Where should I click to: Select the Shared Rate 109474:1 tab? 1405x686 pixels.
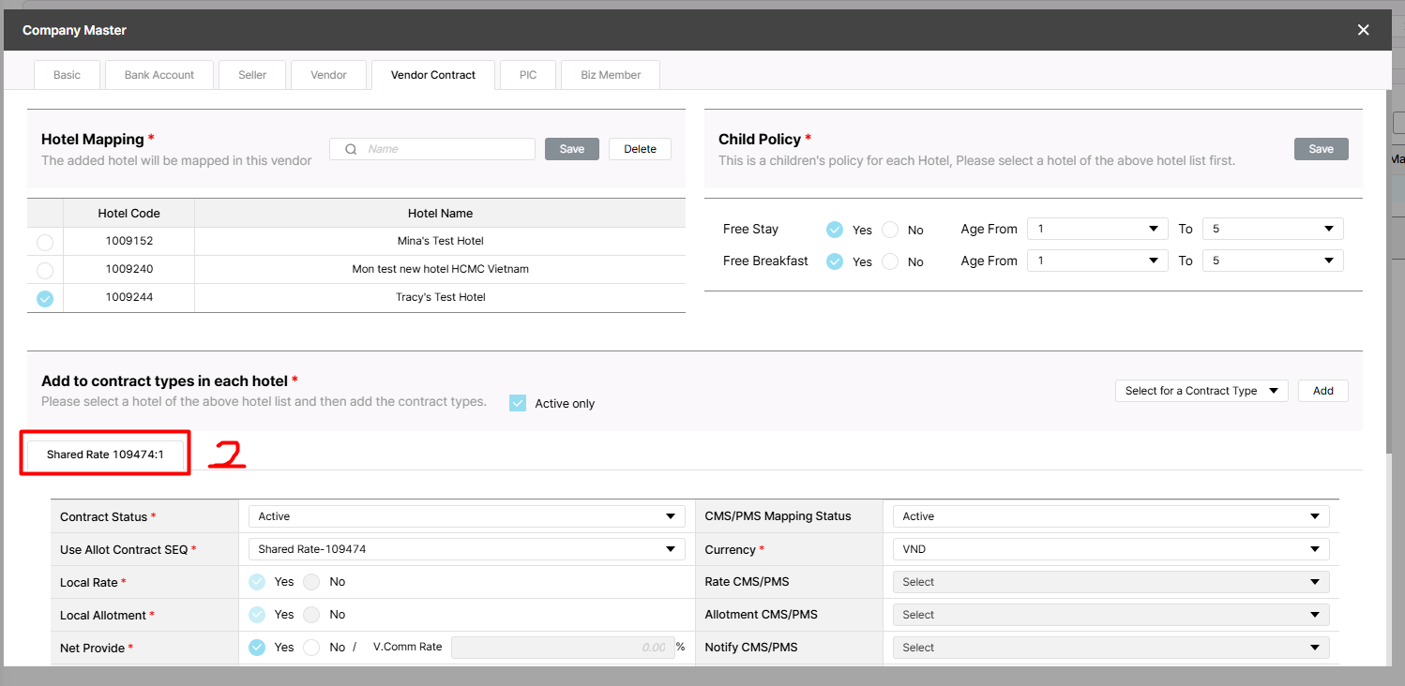click(x=105, y=455)
